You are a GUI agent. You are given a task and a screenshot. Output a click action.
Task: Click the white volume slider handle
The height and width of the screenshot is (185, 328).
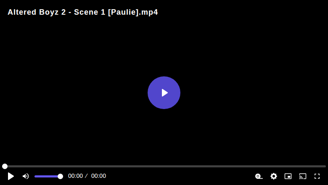click(60, 177)
